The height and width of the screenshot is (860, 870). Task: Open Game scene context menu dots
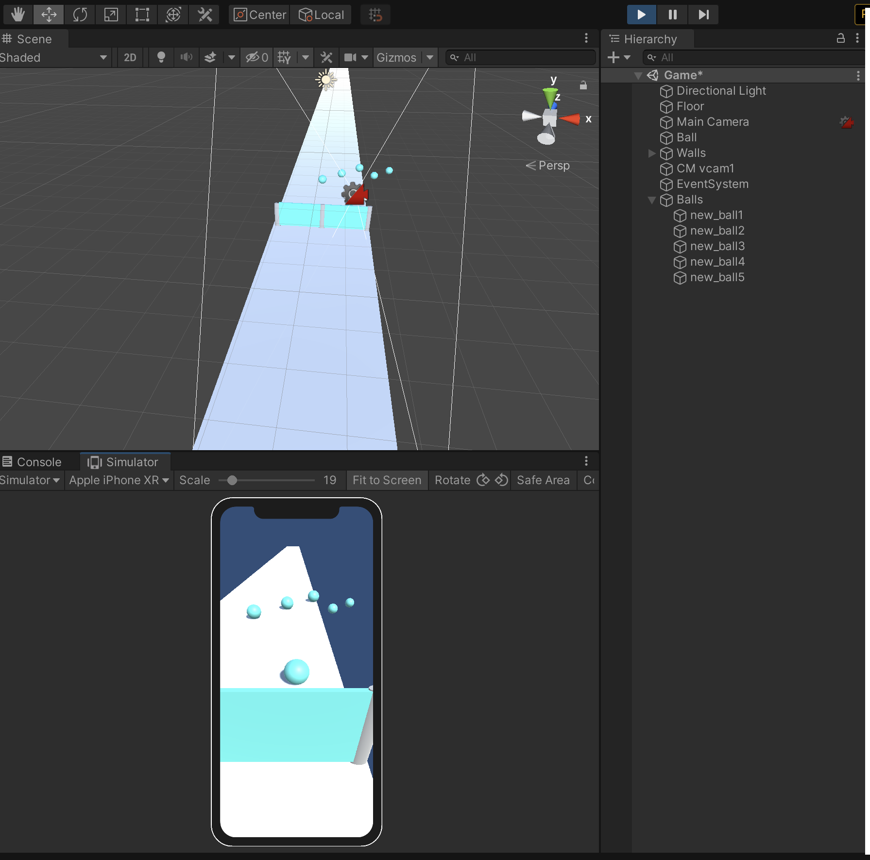click(x=858, y=75)
